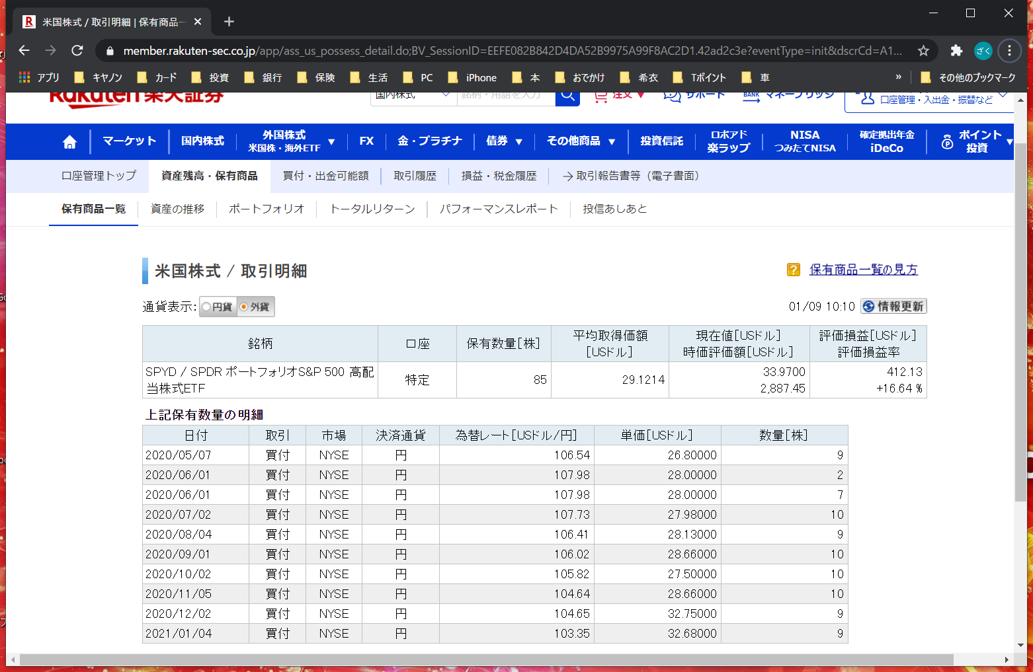Switch to 資産残高・保有商品 tab
Screen dimensions: 1033x672
210,176
